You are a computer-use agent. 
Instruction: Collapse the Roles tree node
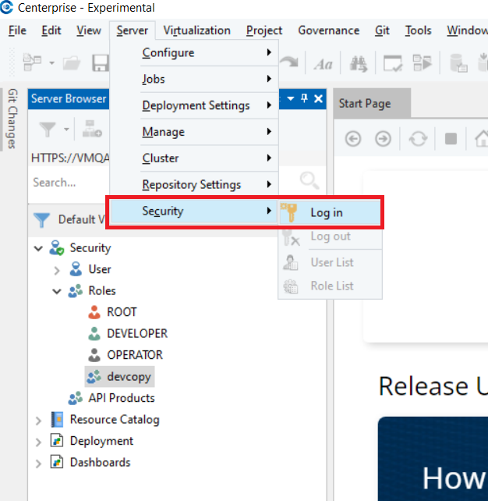pos(57,291)
